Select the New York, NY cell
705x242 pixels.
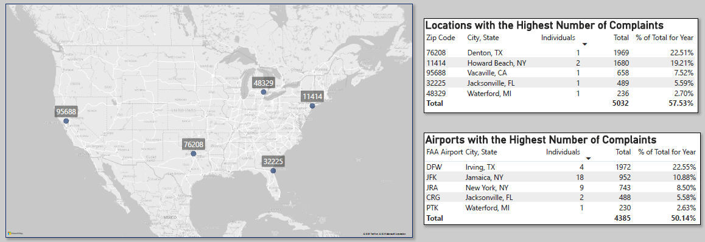tap(487, 188)
